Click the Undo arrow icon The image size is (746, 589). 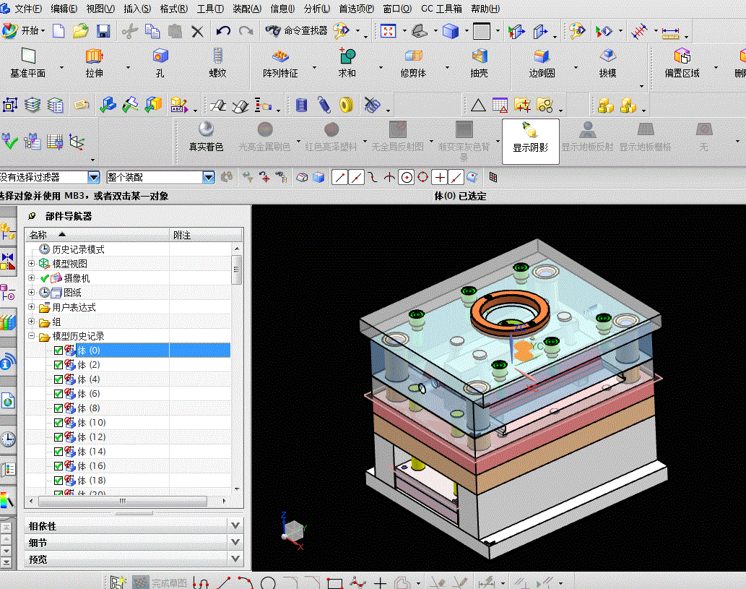[x=223, y=31]
